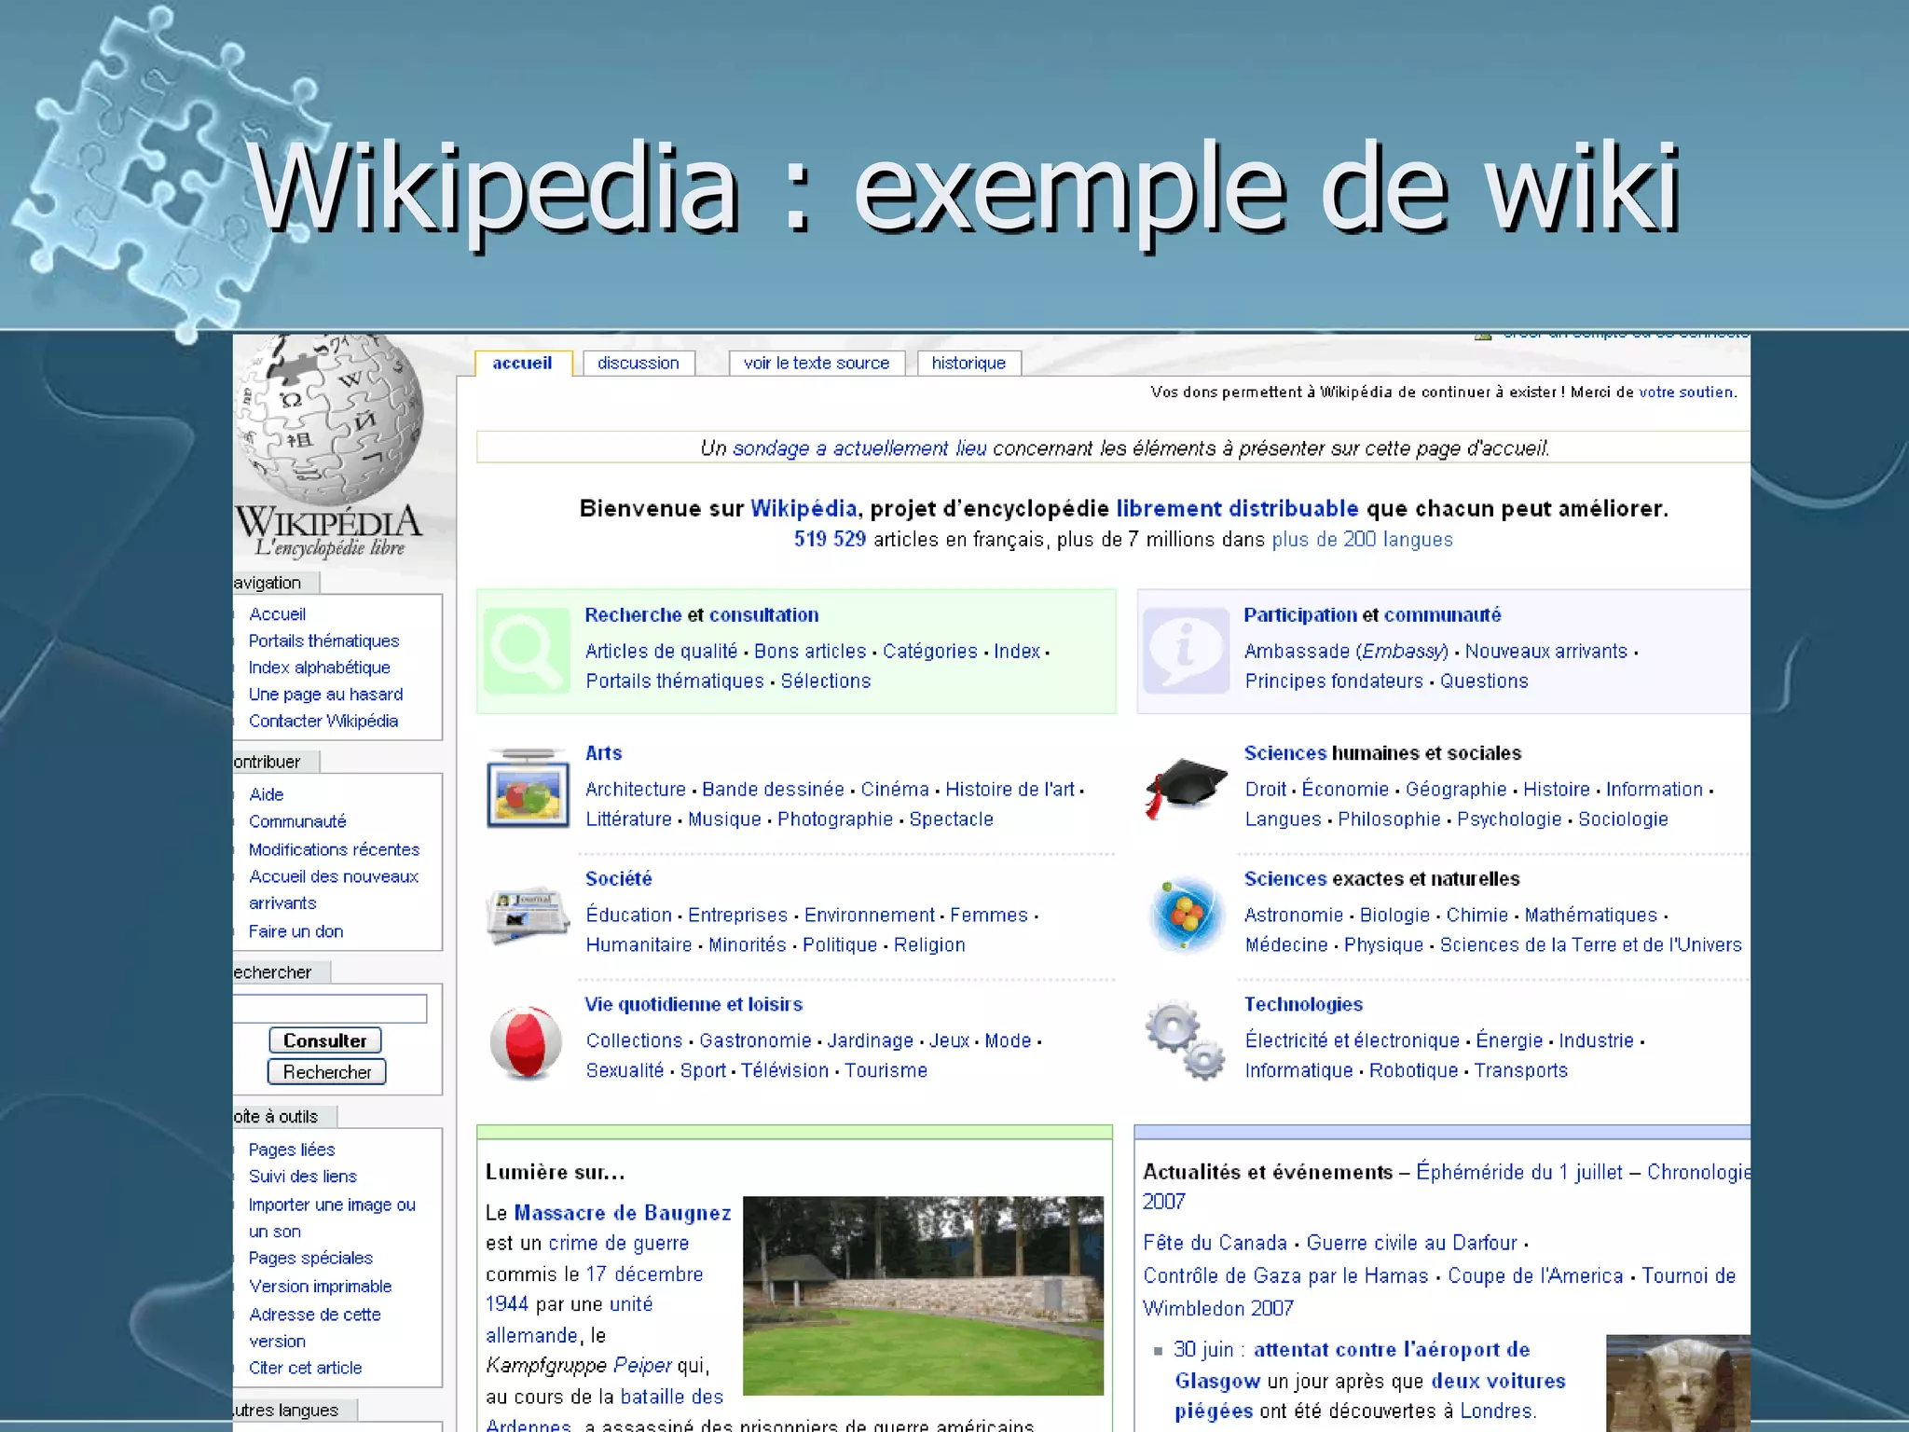Click the sidebar search input field
Viewport: 1909px width, 1432px height.
coord(330,1009)
